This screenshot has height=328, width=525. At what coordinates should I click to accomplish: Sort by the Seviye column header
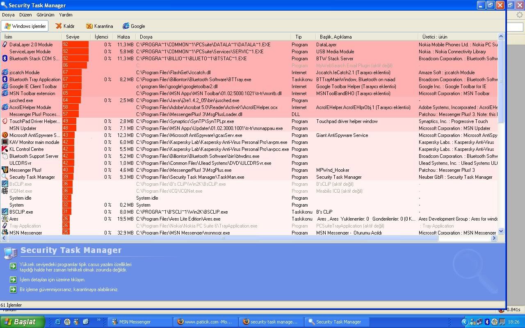pyautogui.click(x=76, y=37)
